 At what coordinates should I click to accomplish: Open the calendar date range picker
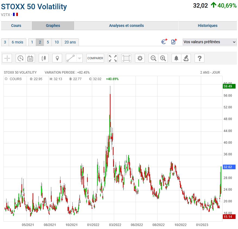(30, 58)
